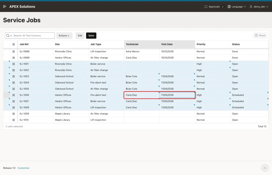Select the Asha Menon technician cell
This screenshot has height=175, width=272.
(142, 52)
